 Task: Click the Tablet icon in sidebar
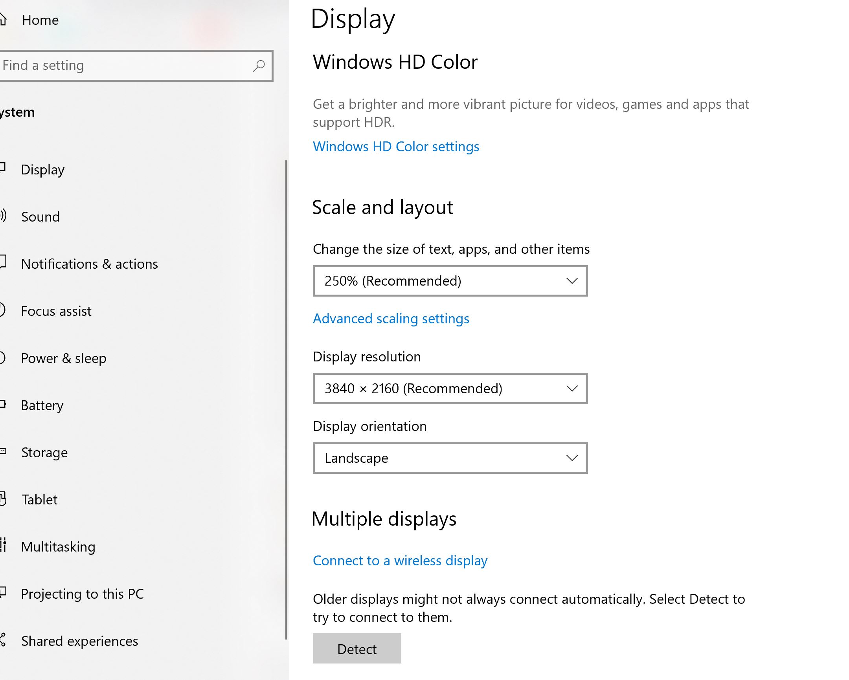(3, 499)
